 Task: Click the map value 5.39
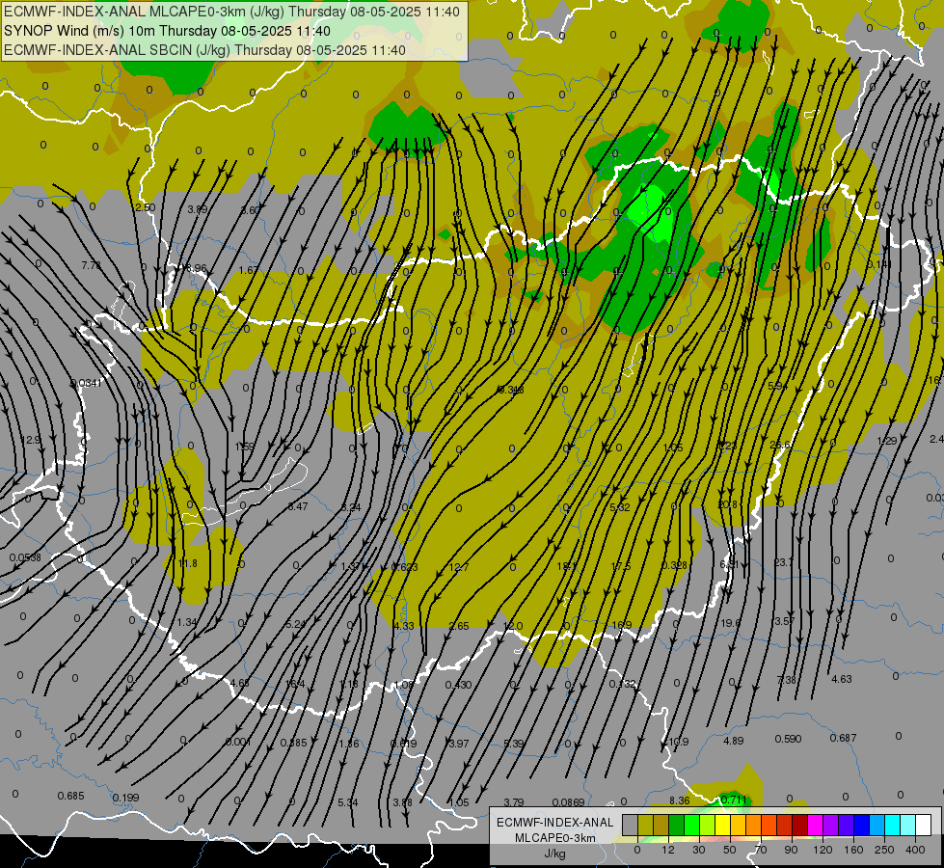click(x=514, y=744)
